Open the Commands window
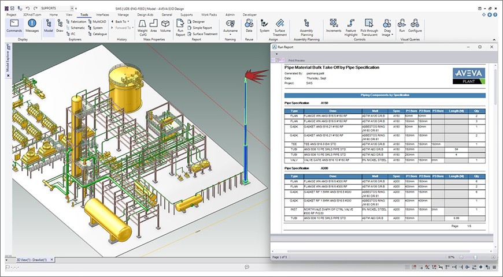The height and width of the screenshot is (277, 503). coord(14,26)
